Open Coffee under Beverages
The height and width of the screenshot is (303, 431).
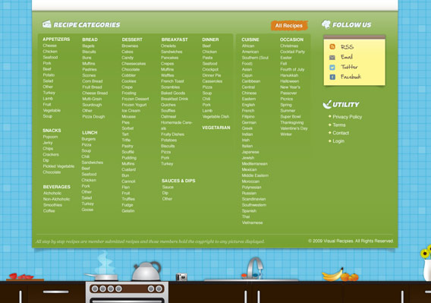[49, 211]
